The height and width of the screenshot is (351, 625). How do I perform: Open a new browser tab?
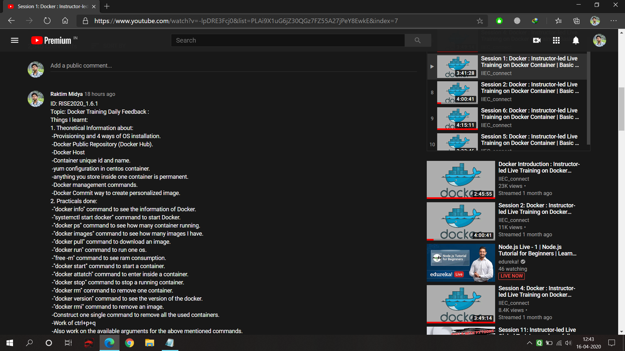107,6
